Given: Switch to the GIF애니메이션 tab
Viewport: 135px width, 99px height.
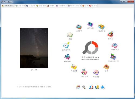Looking at the screenshot, I should [75, 6].
